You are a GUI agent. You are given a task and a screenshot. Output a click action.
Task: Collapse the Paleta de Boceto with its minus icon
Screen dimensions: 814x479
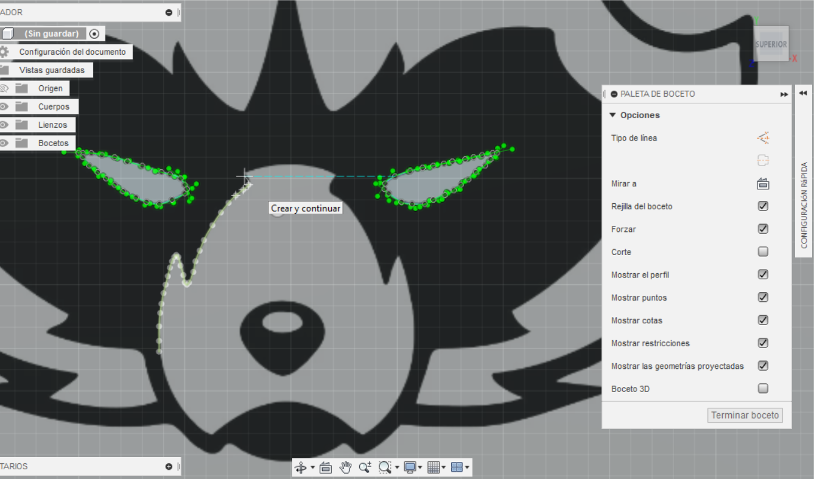[614, 94]
